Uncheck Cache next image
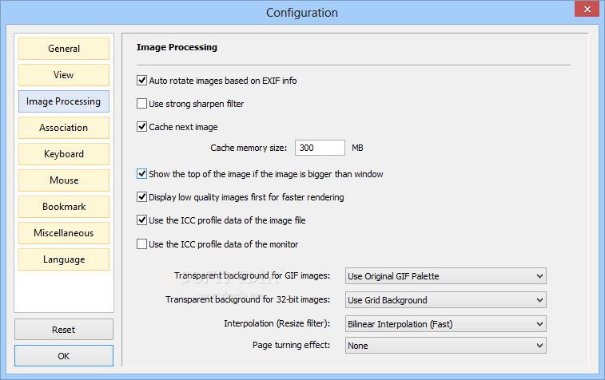Viewport: 605px width, 380px height. (x=142, y=126)
